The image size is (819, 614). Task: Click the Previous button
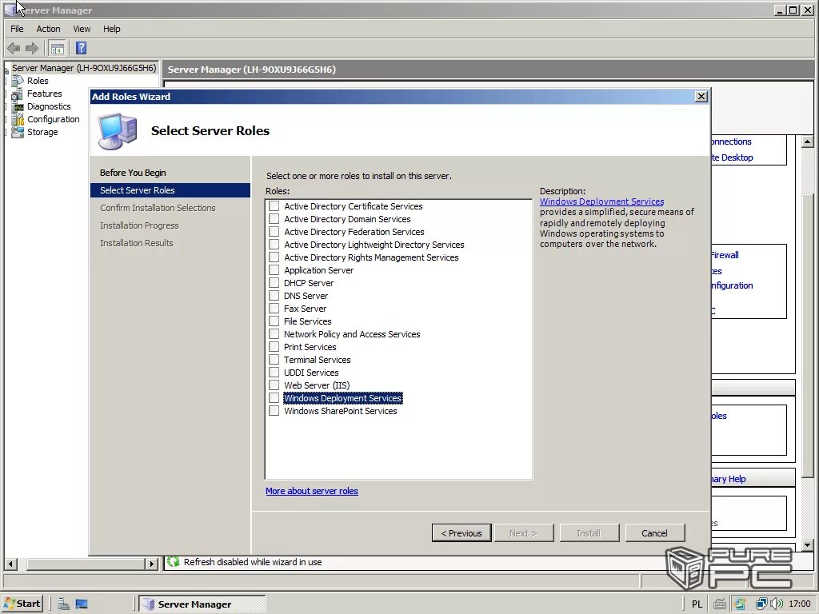(x=461, y=533)
